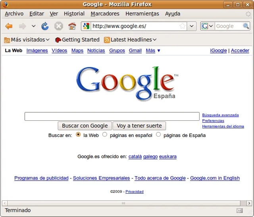Expand the Más visitados bookmarks dropdown

(48, 40)
